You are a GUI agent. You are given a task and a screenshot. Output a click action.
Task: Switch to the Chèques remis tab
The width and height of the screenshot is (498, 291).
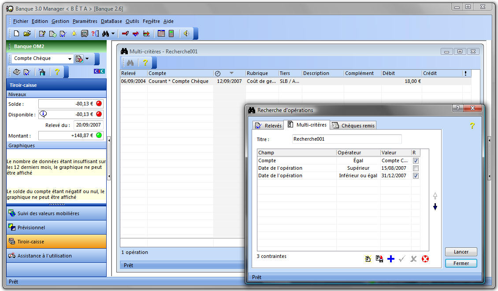point(353,126)
